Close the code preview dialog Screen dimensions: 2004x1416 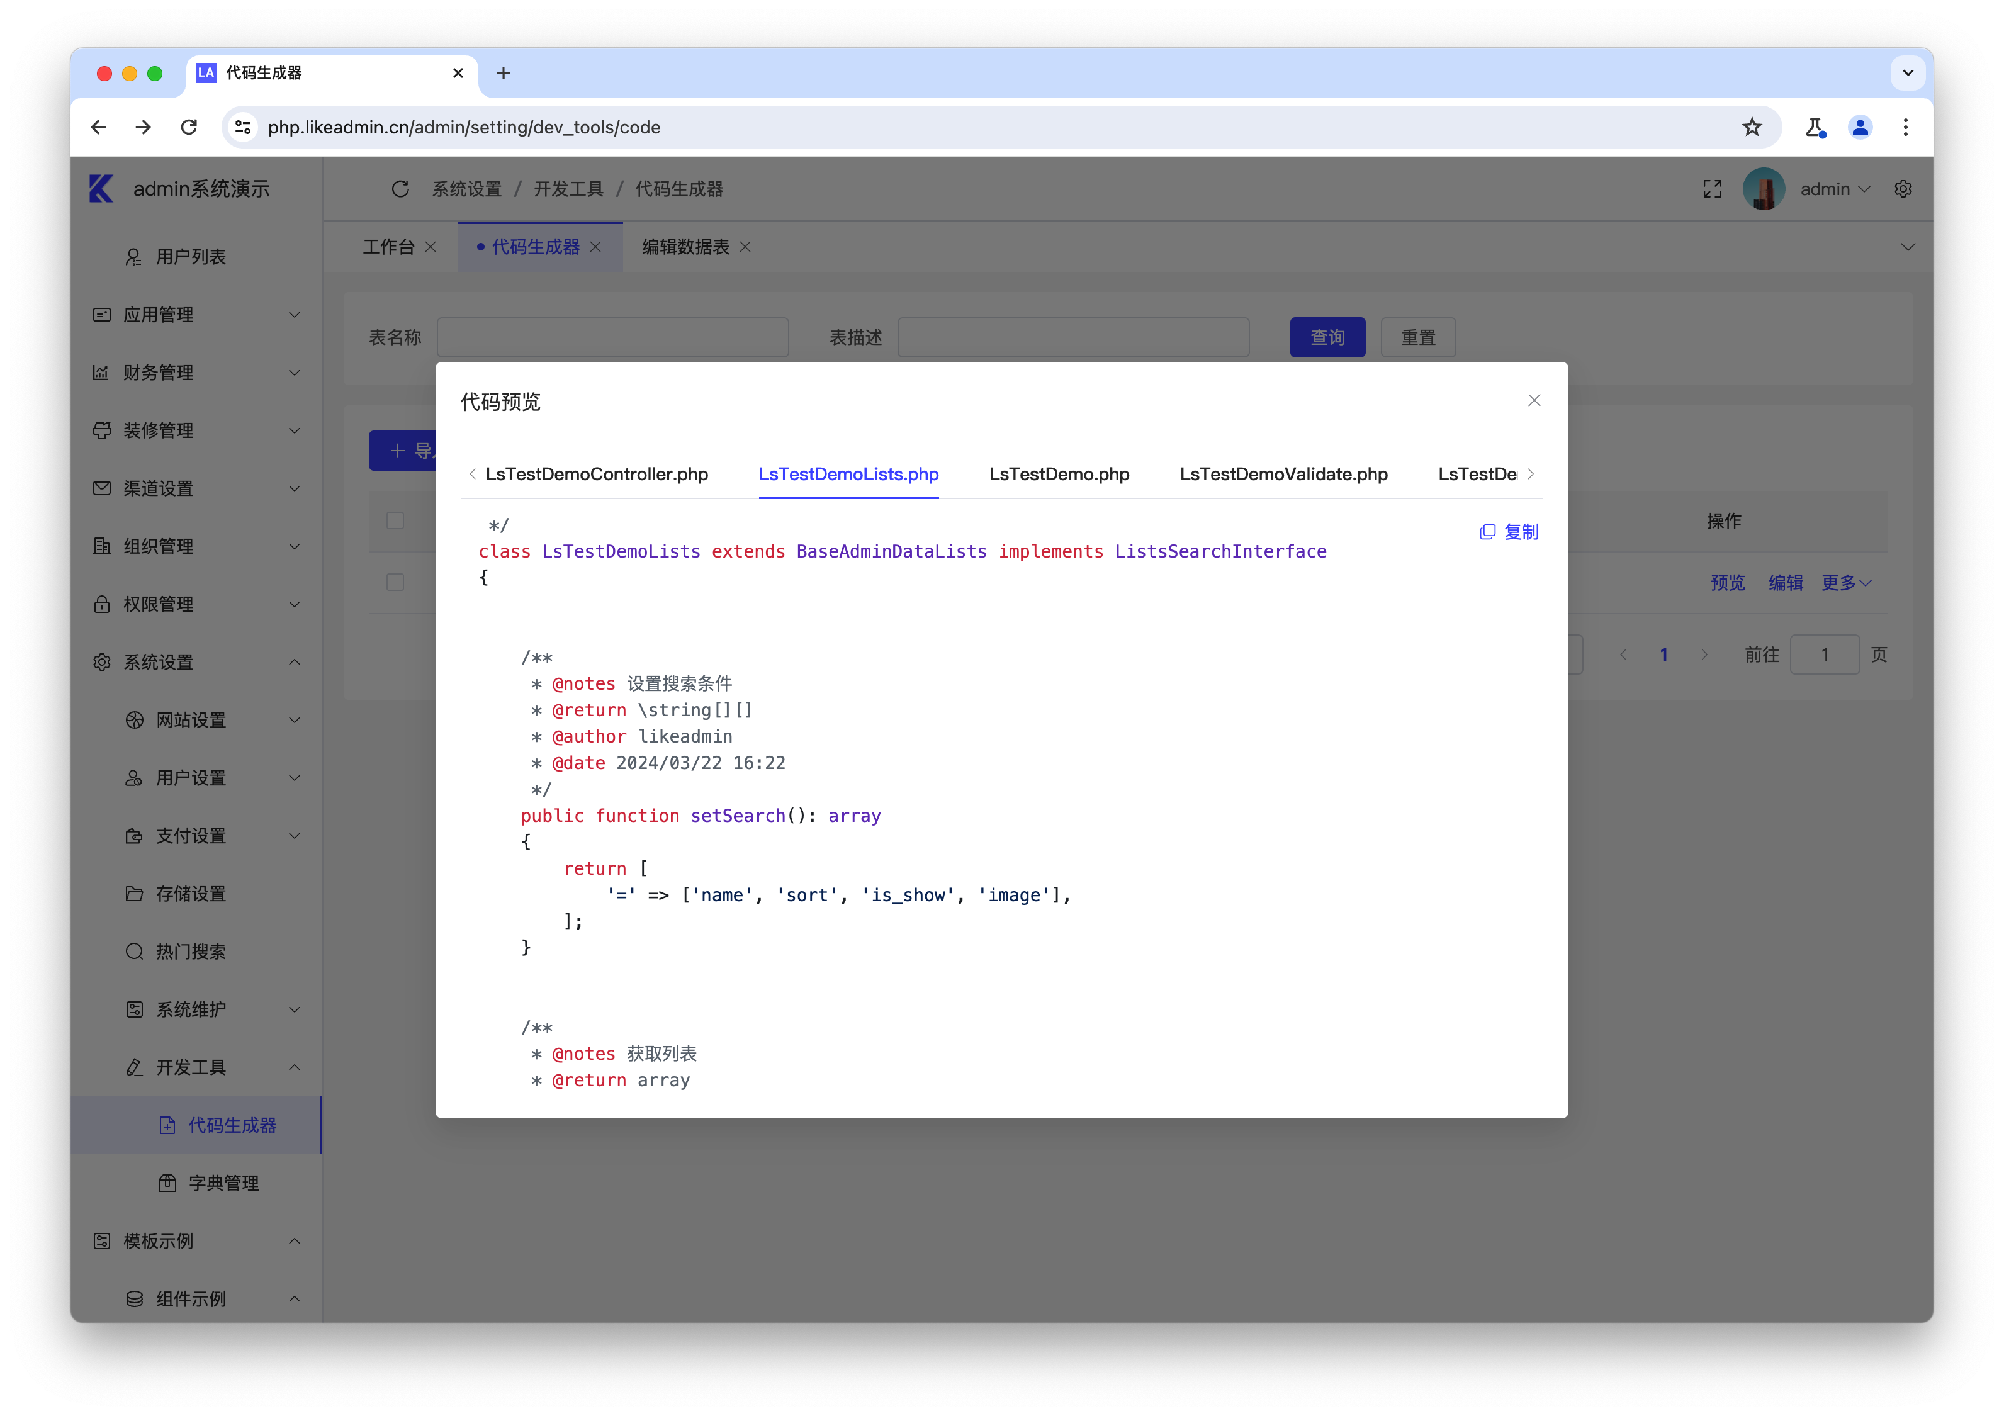click(1534, 401)
